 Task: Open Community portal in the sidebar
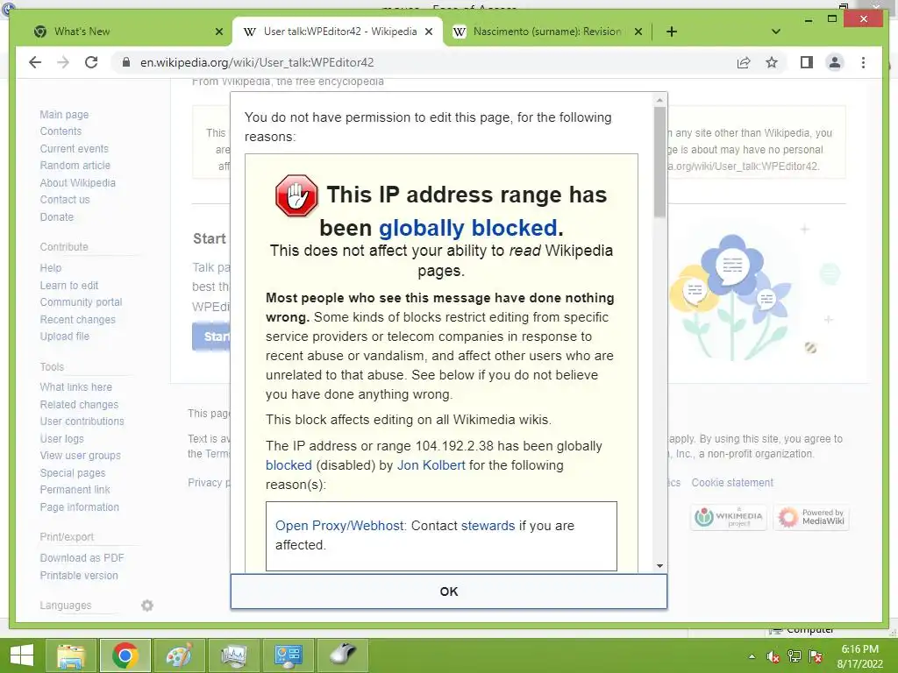click(x=81, y=302)
